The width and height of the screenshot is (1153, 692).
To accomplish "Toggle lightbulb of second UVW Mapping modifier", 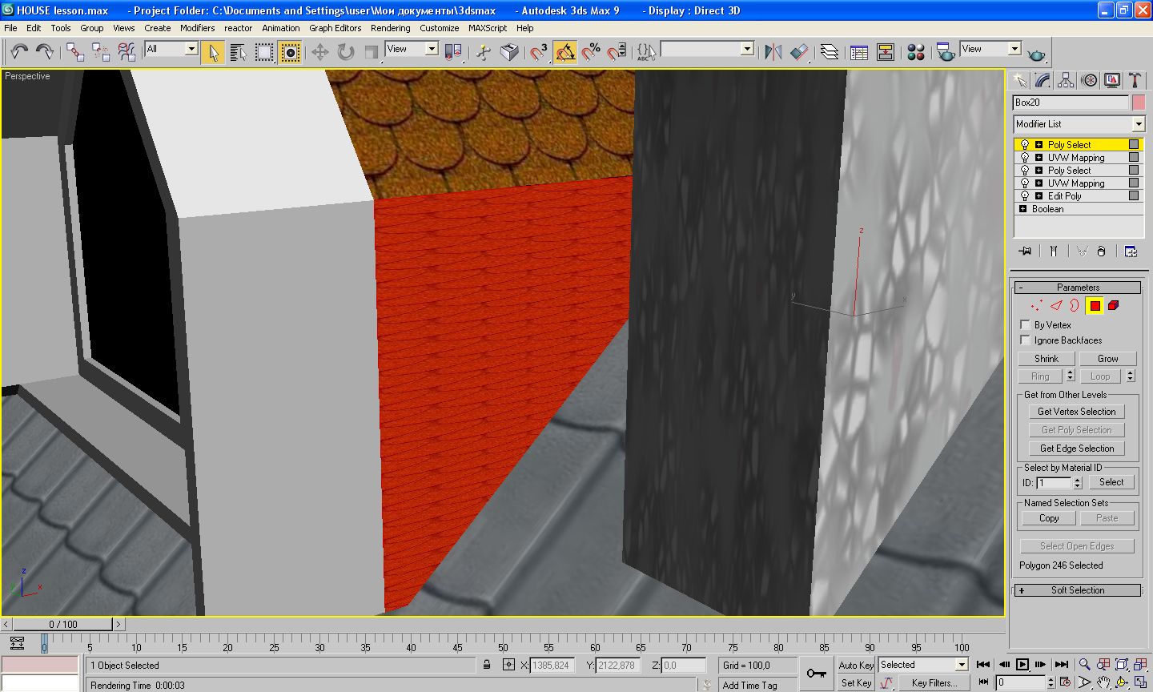I will click(1024, 183).
